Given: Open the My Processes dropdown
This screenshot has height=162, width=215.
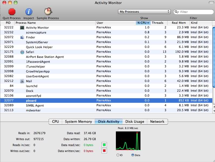Looking at the screenshot, I should point(144,12).
